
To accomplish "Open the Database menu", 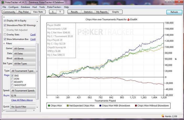I will [x=25, y=7].
